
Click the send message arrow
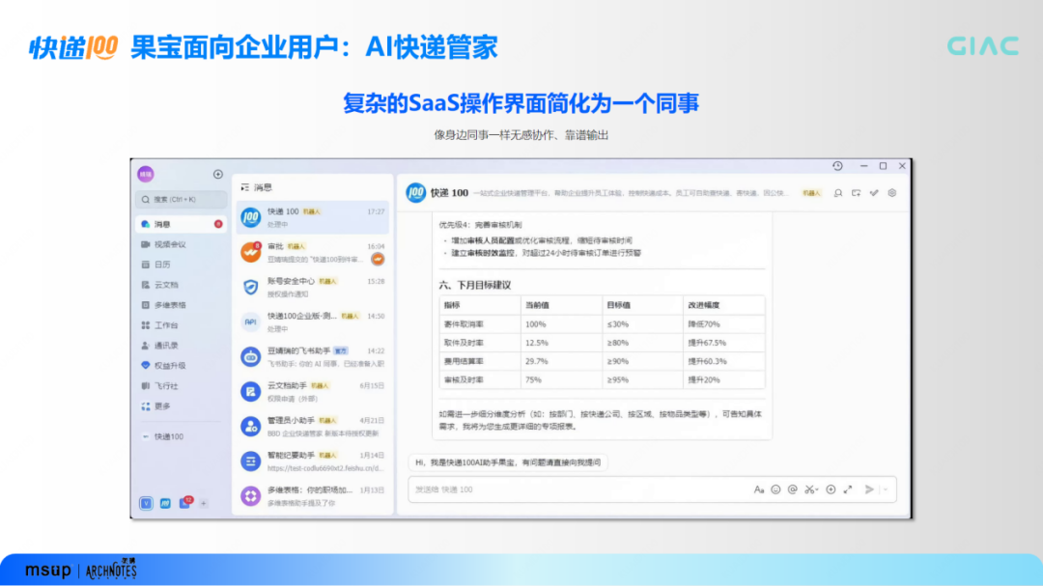[869, 490]
